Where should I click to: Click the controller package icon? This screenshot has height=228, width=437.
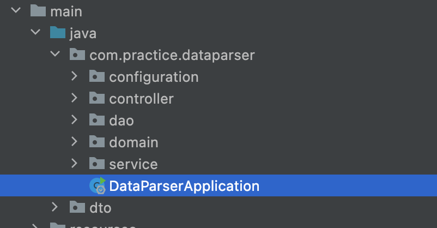click(x=96, y=98)
